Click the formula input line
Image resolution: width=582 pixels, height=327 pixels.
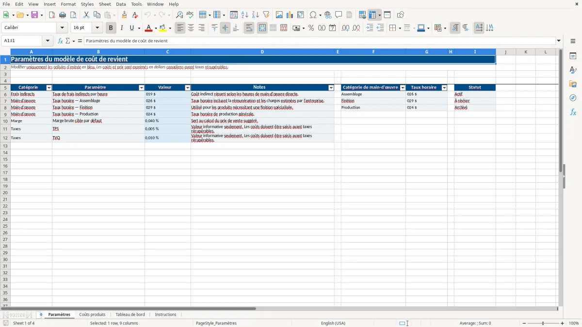click(320, 41)
